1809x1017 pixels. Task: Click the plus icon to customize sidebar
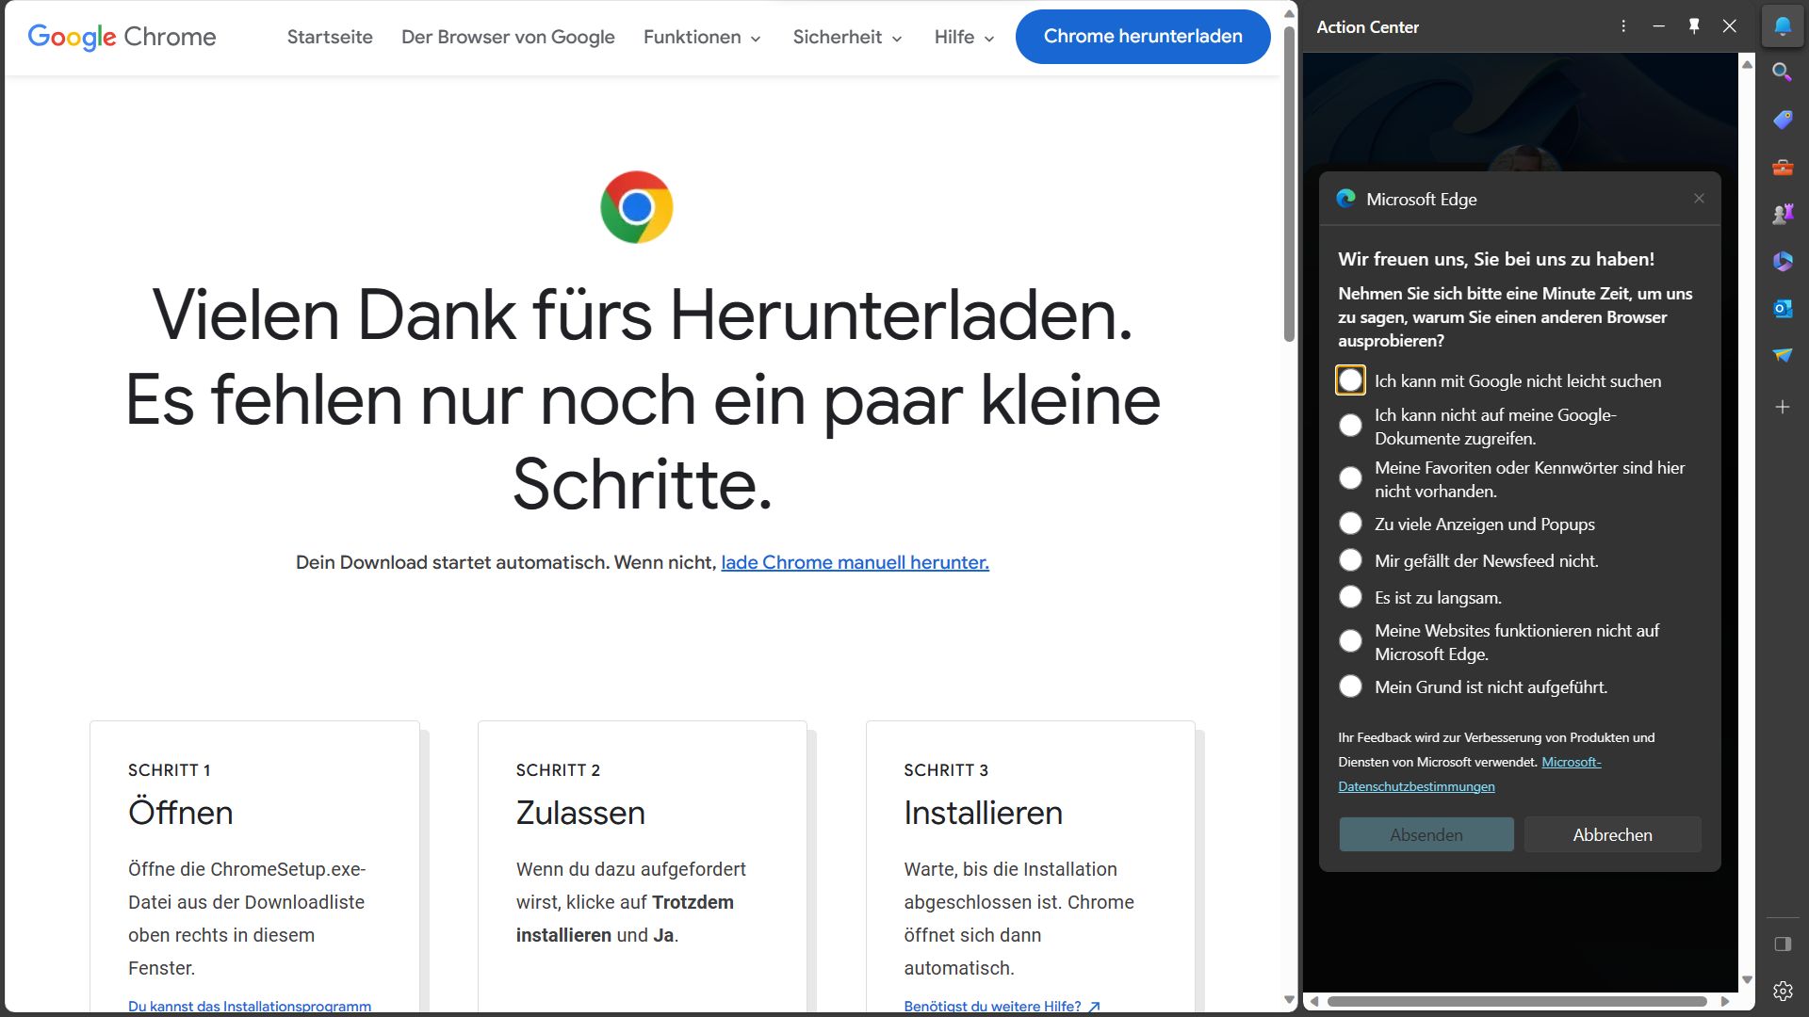[1782, 407]
